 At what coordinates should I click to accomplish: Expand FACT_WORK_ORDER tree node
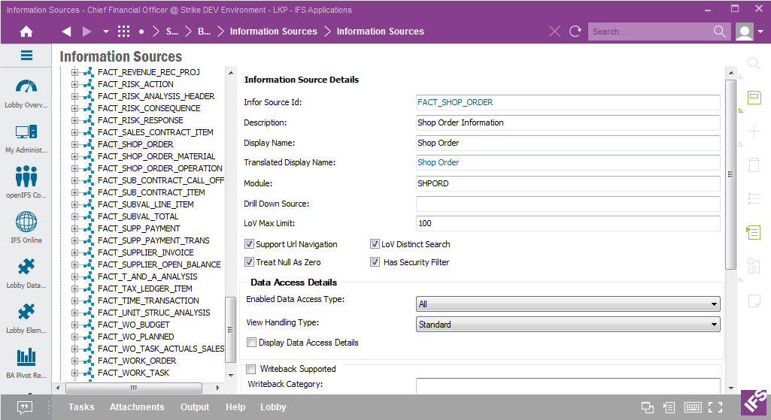74,361
